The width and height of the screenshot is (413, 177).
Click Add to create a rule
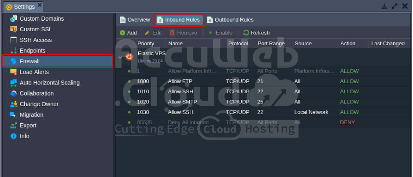point(128,33)
